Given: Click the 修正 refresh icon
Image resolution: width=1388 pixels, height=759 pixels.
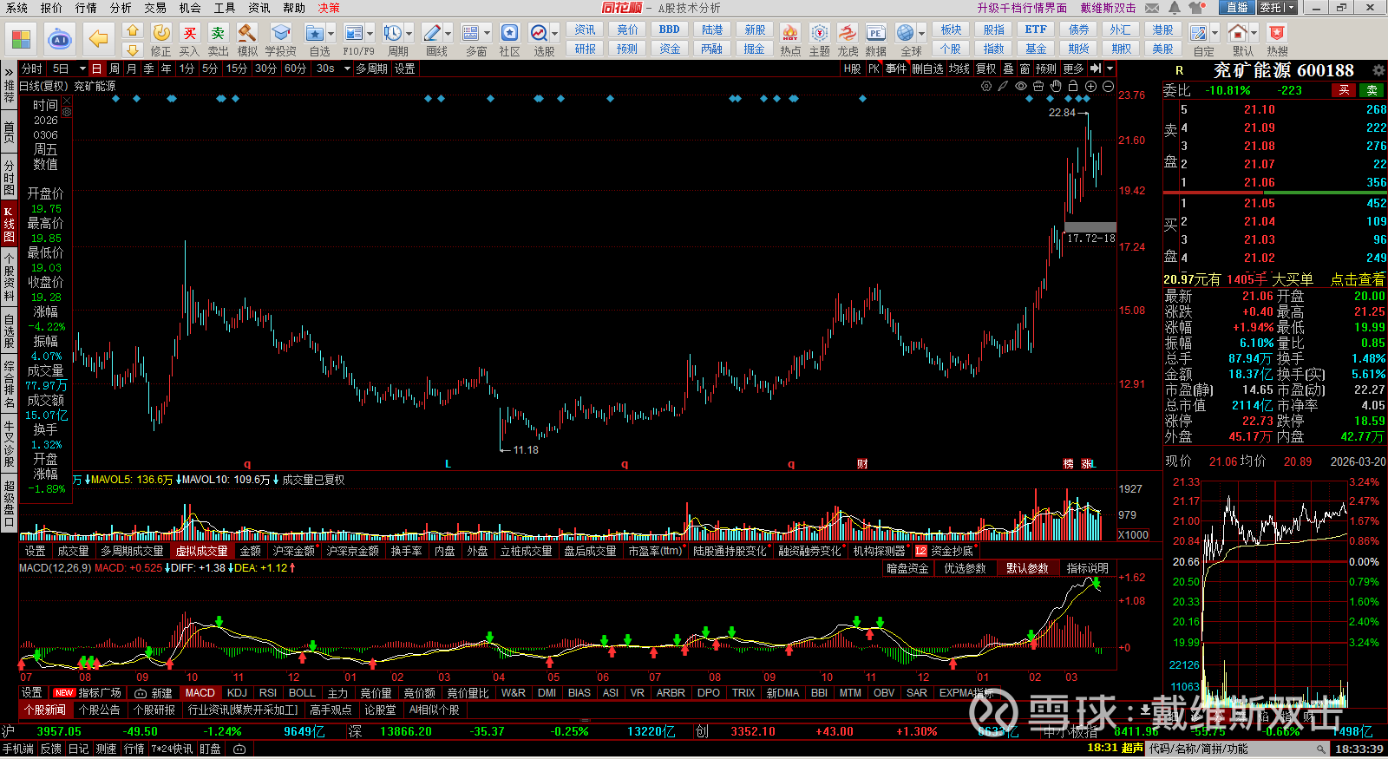Looking at the screenshot, I should pyautogui.click(x=161, y=33).
